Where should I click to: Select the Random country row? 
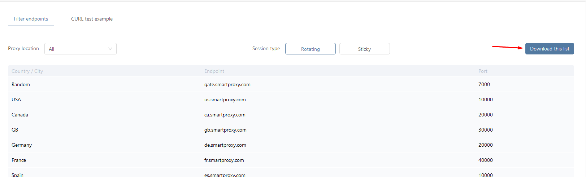pos(291,84)
